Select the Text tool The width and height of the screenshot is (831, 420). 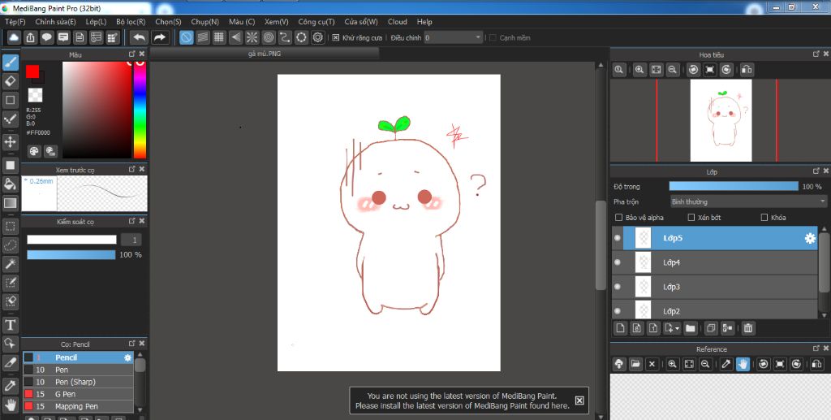[11, 325]
